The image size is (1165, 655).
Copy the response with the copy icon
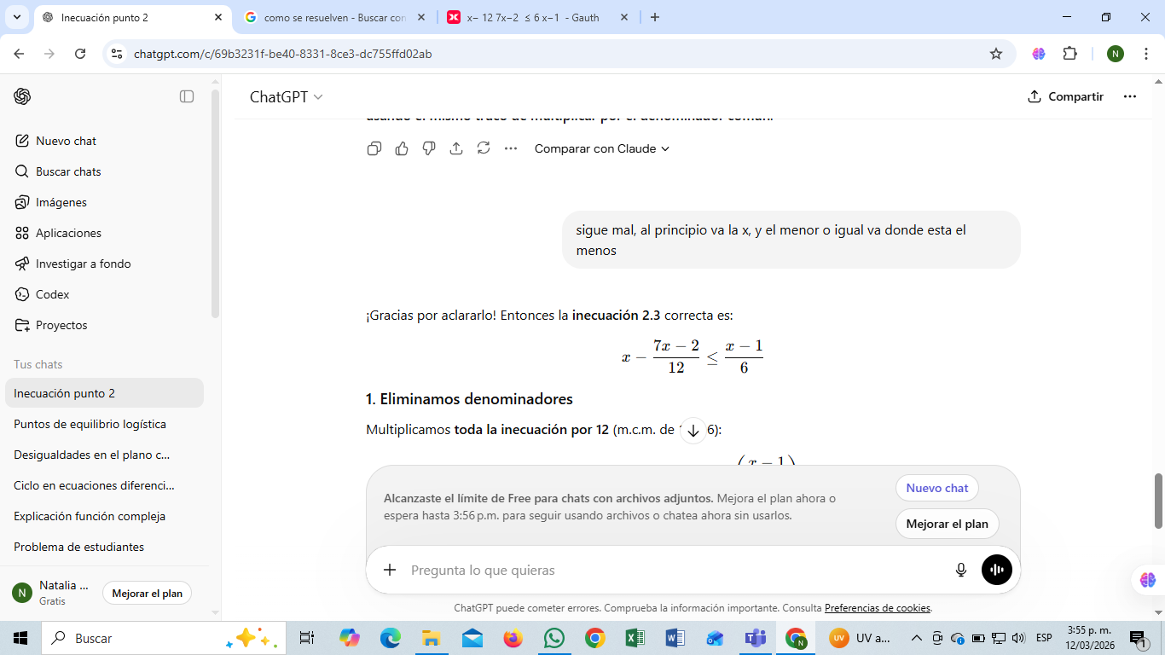coord(374,148)
